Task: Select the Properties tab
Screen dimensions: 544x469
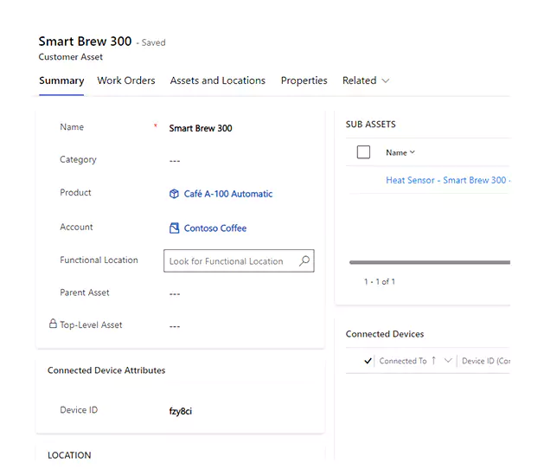Action: [x=304, y=80]
